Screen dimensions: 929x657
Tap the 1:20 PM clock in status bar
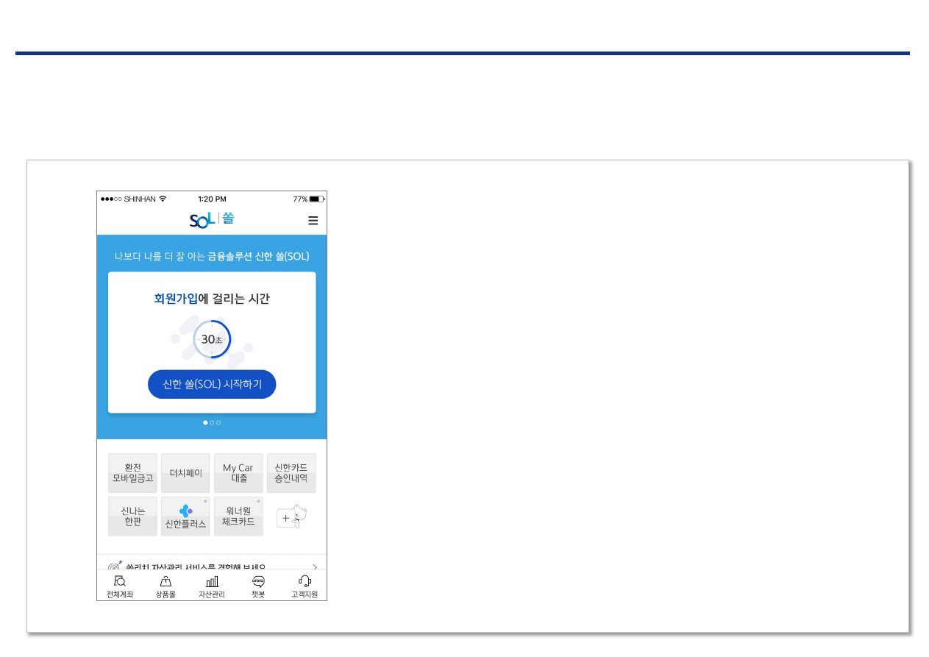click(x=212, y=199)
